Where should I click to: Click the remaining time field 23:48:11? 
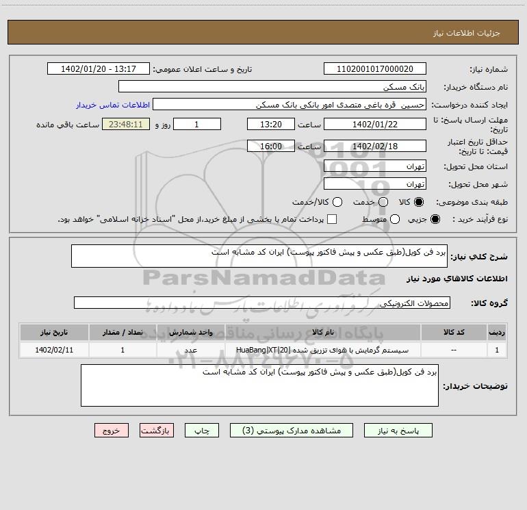(126, 124)
